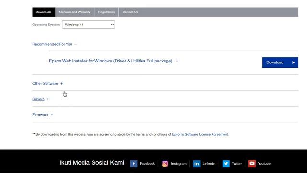Screen dimensions: 307x173
Task: Click the blue Download button
Action: (x=280, y=62)
